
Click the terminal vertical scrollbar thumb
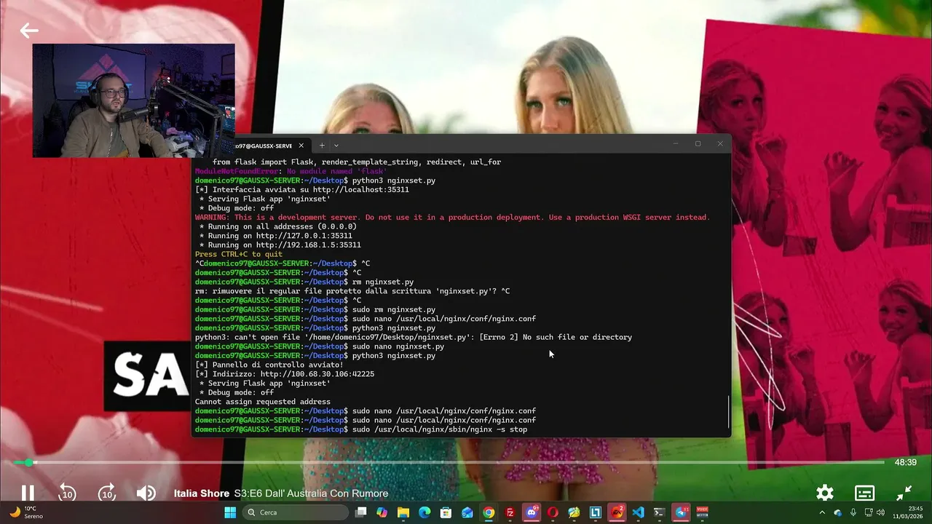[728, 412]
